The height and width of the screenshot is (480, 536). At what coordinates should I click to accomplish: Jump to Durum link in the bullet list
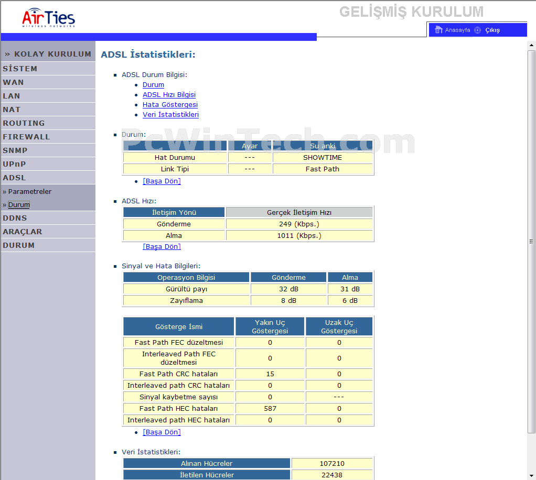pyautogui.click(x=153, y=85)
